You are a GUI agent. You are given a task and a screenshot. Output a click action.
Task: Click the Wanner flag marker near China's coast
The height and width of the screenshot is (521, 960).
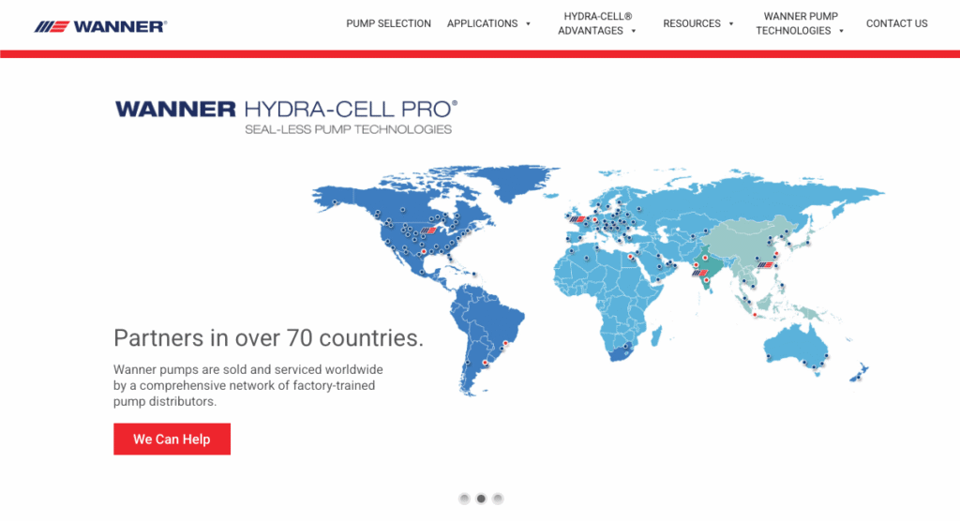pyautogui.click(x=766, y=265)
